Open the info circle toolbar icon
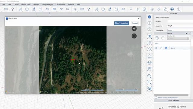193x109 pixels. click(x=179, y=9)
